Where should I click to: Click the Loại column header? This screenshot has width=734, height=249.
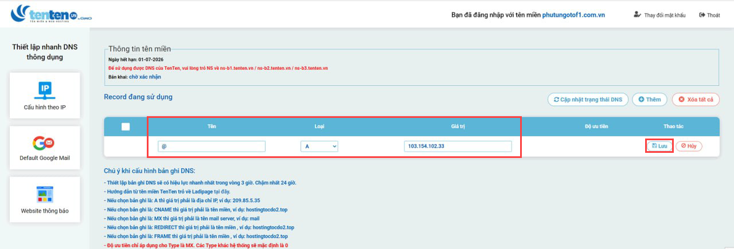319,126
